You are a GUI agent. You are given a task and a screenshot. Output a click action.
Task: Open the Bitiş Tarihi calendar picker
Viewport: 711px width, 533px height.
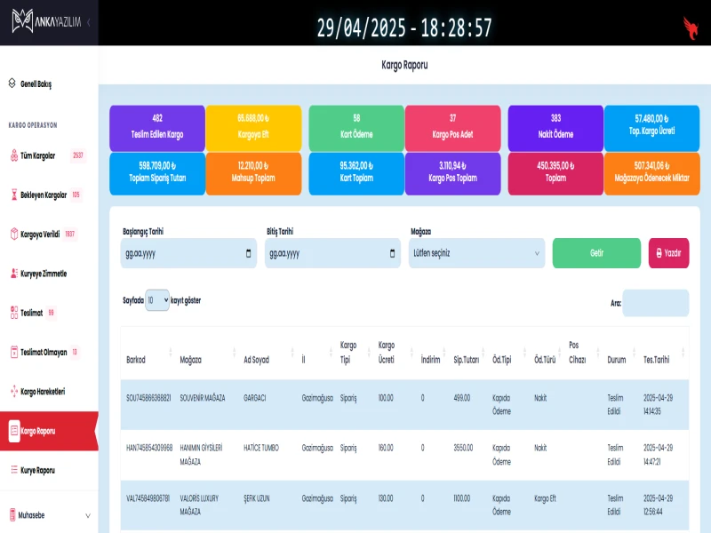[x=394, y=253]
